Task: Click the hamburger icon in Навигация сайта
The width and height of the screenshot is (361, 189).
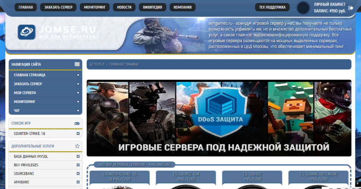Action: (x=77, y=64)
